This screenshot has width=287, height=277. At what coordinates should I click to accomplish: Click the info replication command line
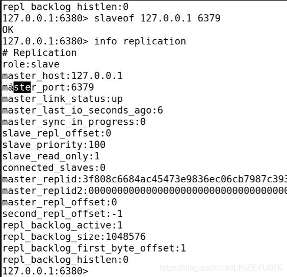(94, 41)
